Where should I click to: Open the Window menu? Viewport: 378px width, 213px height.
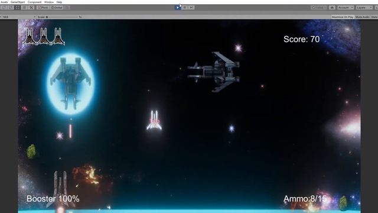tap(49, 2)
